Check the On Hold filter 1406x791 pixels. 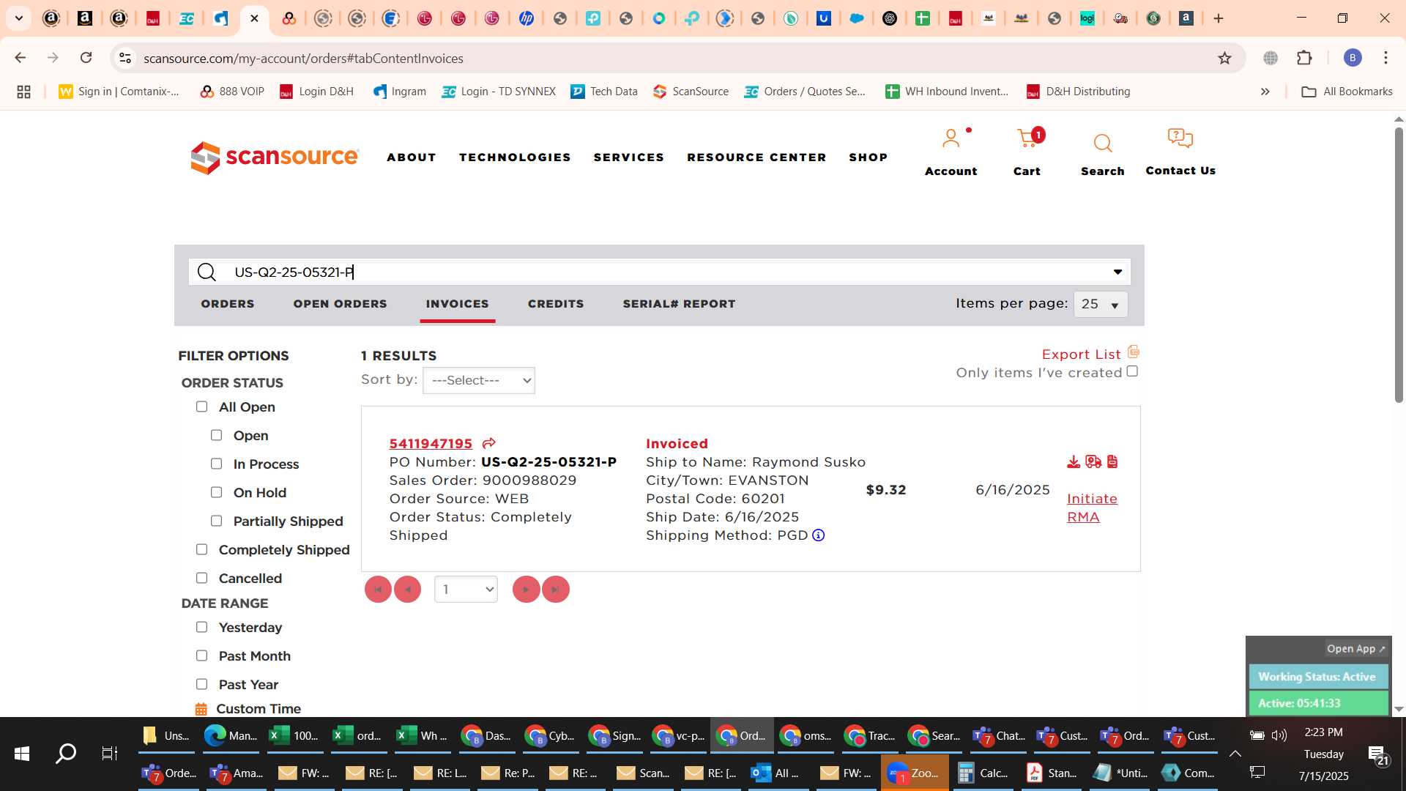coord(216,492)
